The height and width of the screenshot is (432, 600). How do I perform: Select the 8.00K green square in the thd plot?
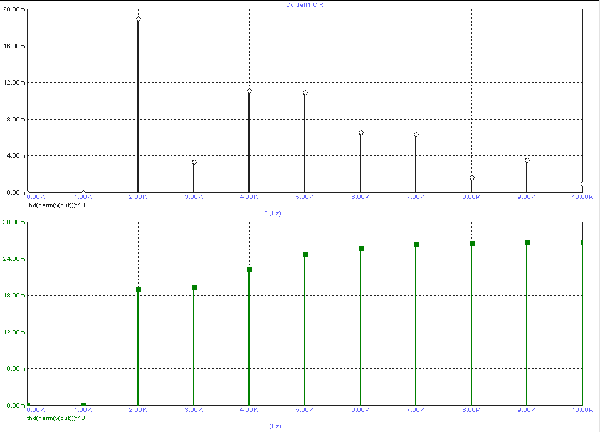tap(472, 244)
